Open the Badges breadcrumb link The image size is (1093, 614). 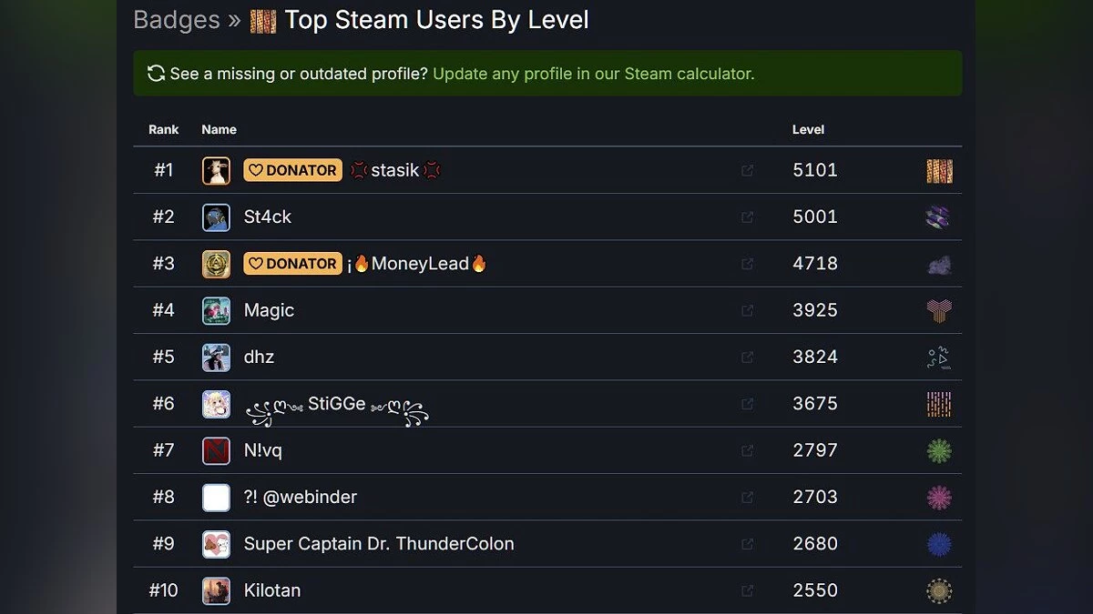click(x=177, y=20)
